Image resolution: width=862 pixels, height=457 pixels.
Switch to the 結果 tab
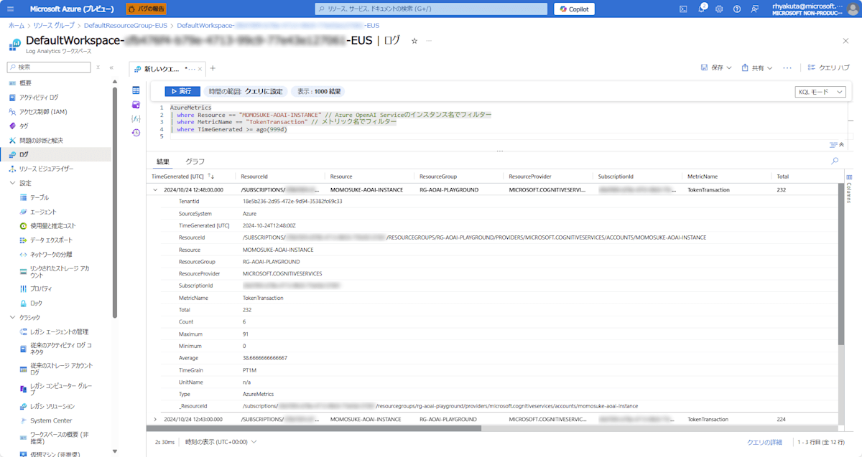[x=163, y=161]
